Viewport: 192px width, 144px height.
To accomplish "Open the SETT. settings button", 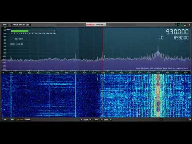I will pos(5,25).
